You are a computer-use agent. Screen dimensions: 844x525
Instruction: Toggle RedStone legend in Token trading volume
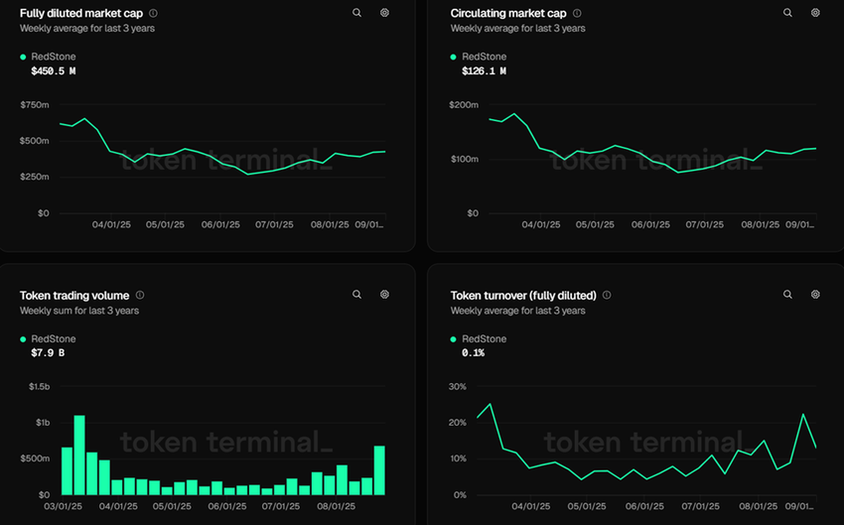[53, 339]
